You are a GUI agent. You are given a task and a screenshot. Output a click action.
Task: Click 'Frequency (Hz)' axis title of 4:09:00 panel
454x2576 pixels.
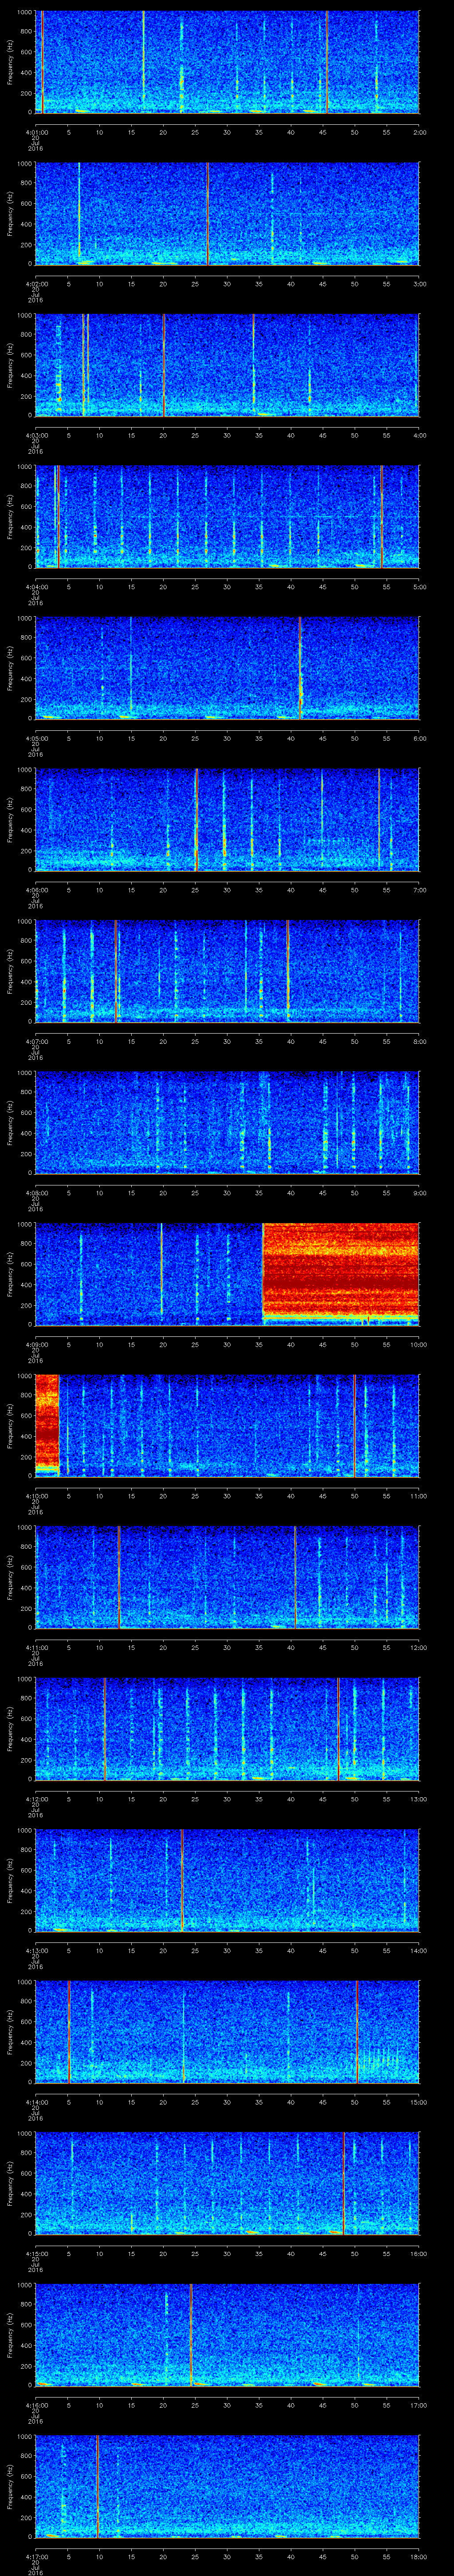[x=10, y=1274]
